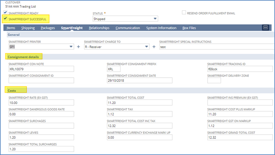Click SmartFreight Levies field

pyautogui.click(x=41, y=138)
